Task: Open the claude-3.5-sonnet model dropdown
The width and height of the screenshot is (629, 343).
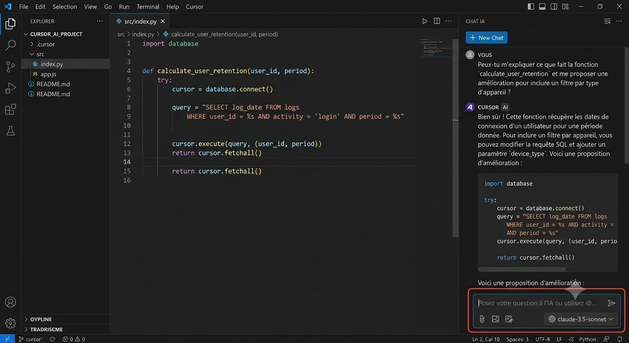Action: click(x=581, y=319)
